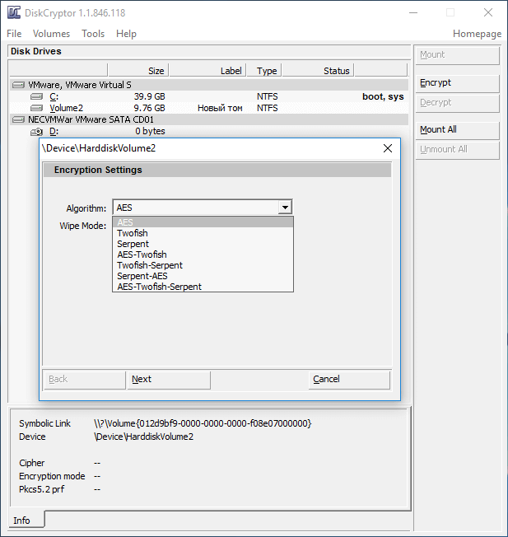Open the File menu
Screen dimensions: 508x537
[x=14, y=34]
